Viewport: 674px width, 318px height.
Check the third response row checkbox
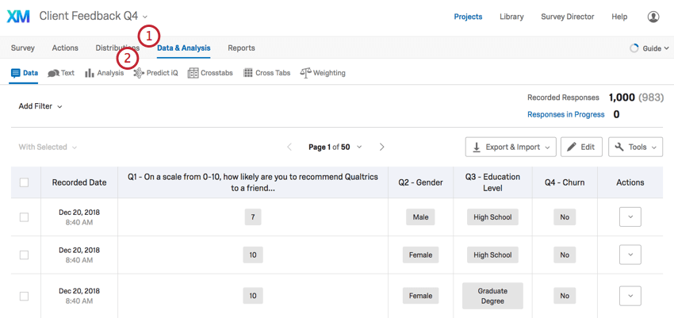(24, 296)
